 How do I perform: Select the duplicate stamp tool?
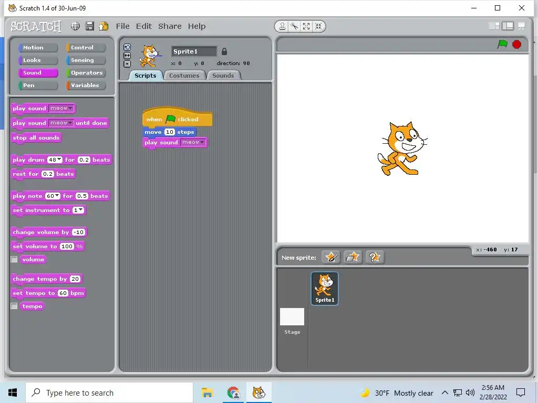(x=282, y=26)
